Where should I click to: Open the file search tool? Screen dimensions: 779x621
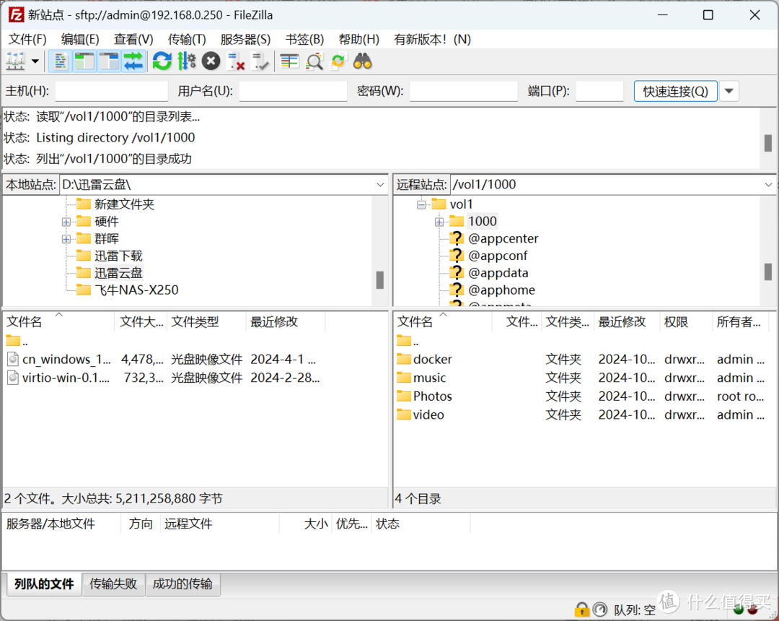pos(314,61)
